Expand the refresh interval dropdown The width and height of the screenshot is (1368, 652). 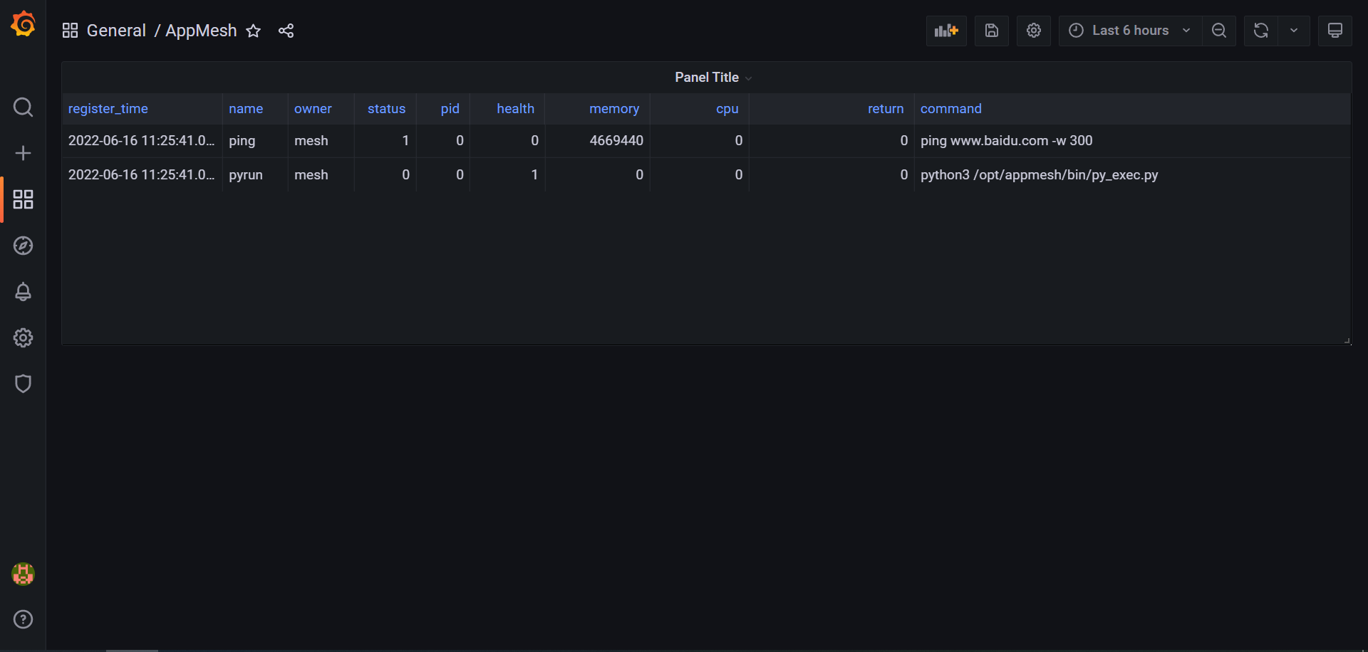[1294, 31]
